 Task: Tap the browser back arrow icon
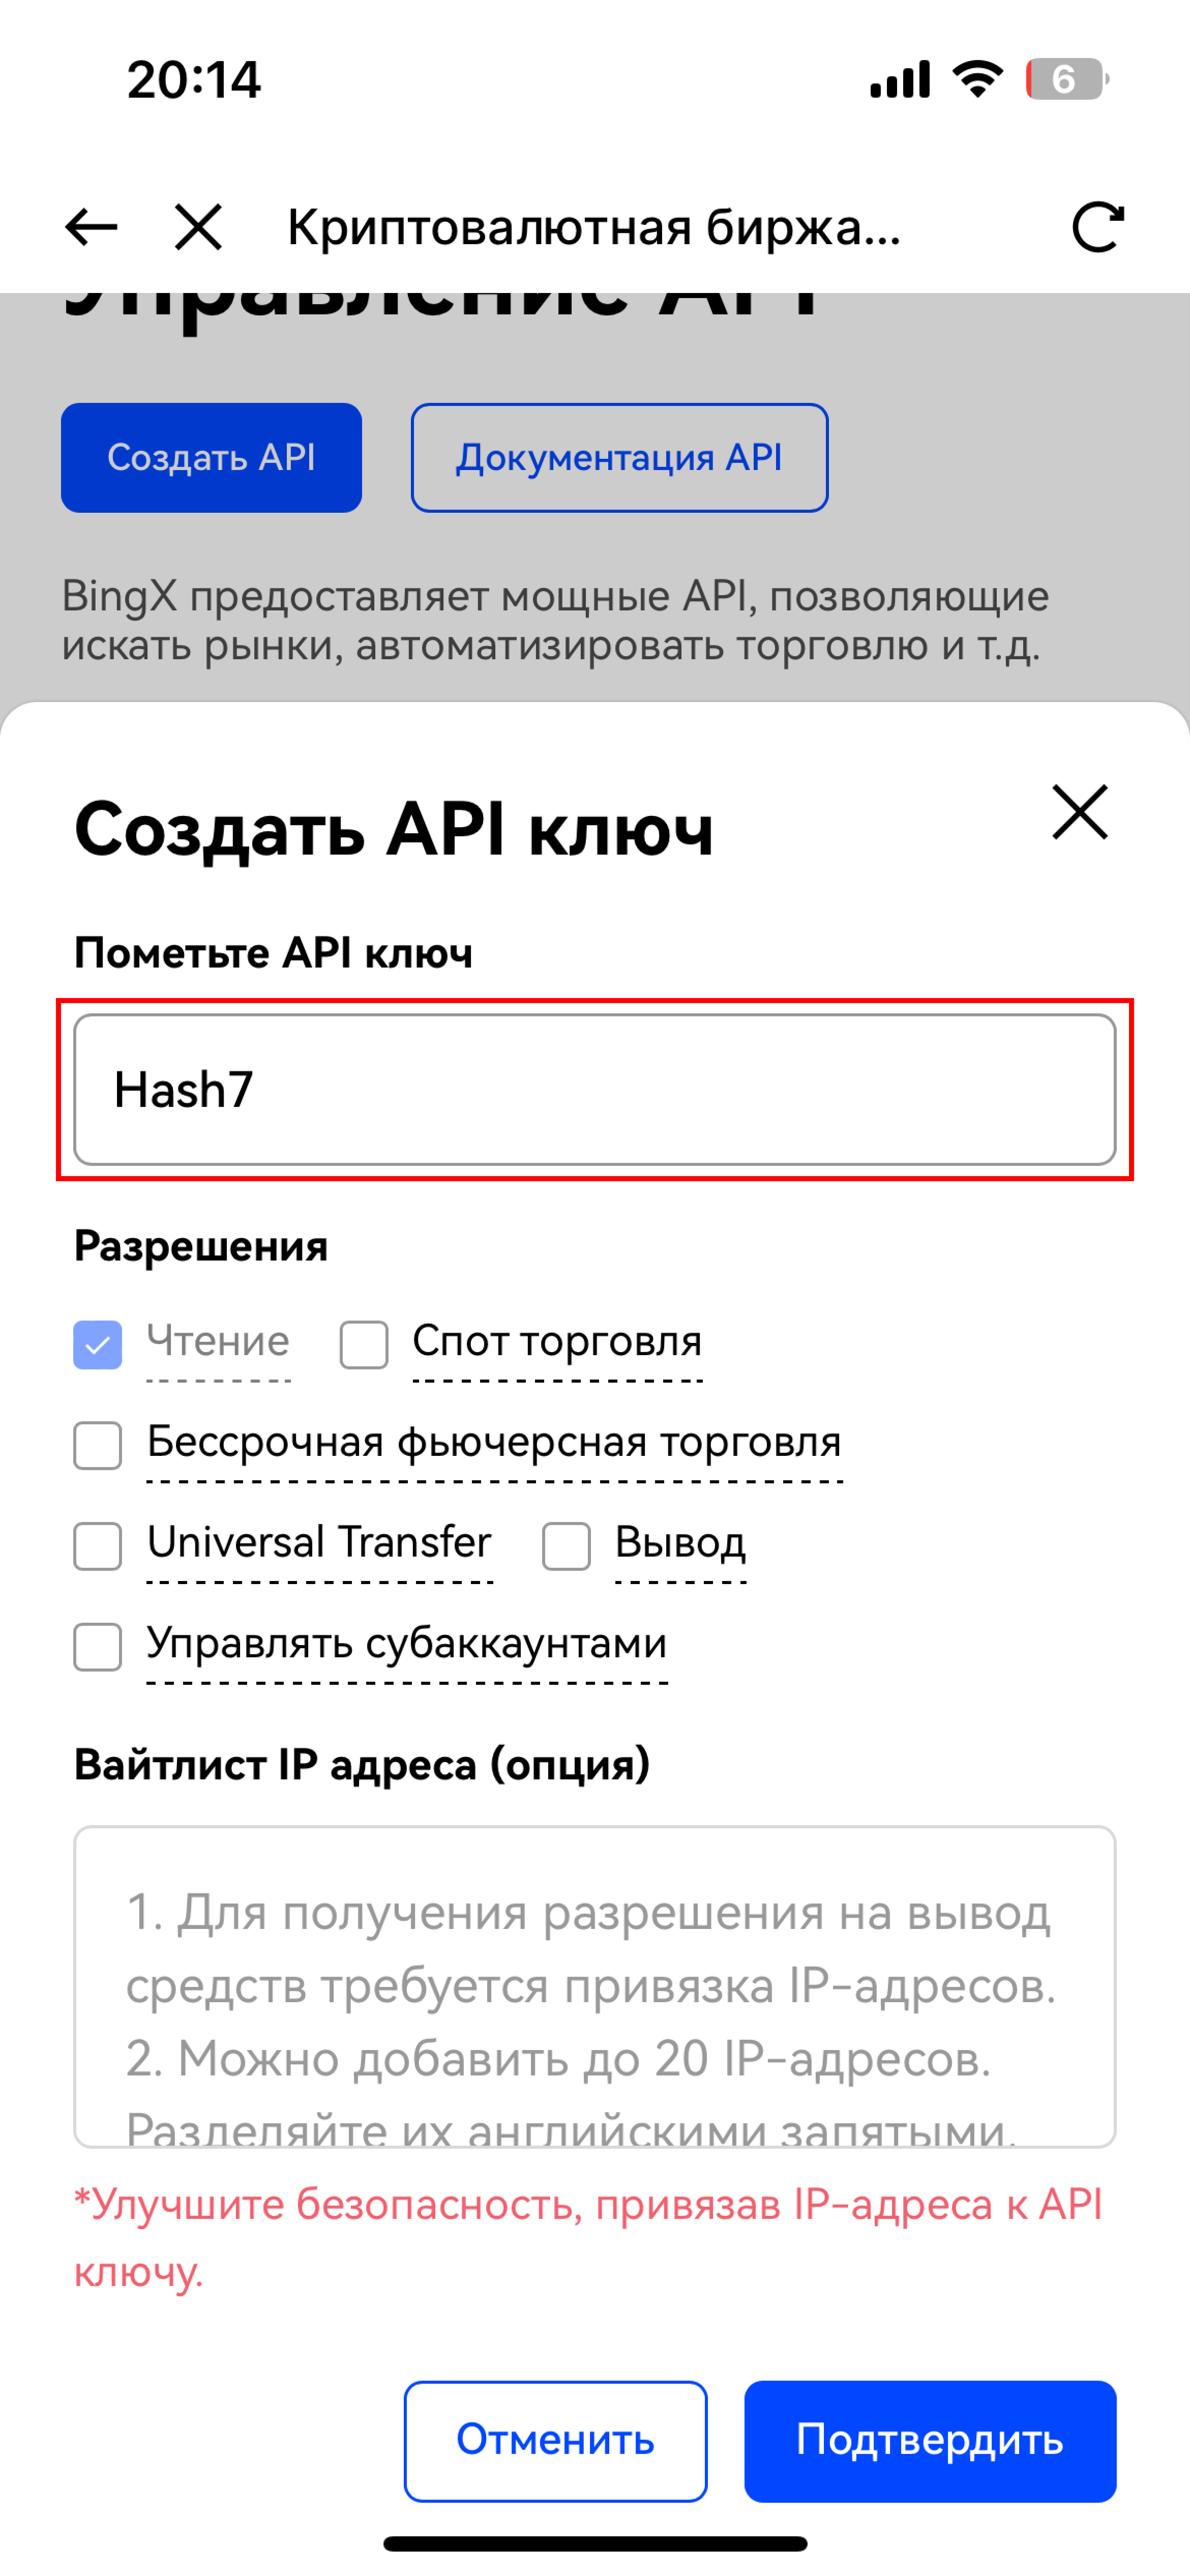click(x=91, y=227)
